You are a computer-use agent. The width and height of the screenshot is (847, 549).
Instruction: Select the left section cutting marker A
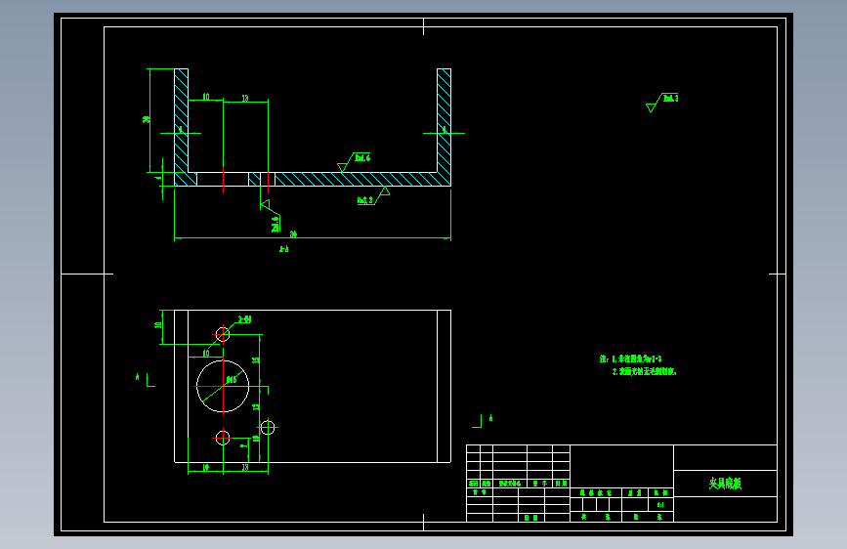point(145,379)
